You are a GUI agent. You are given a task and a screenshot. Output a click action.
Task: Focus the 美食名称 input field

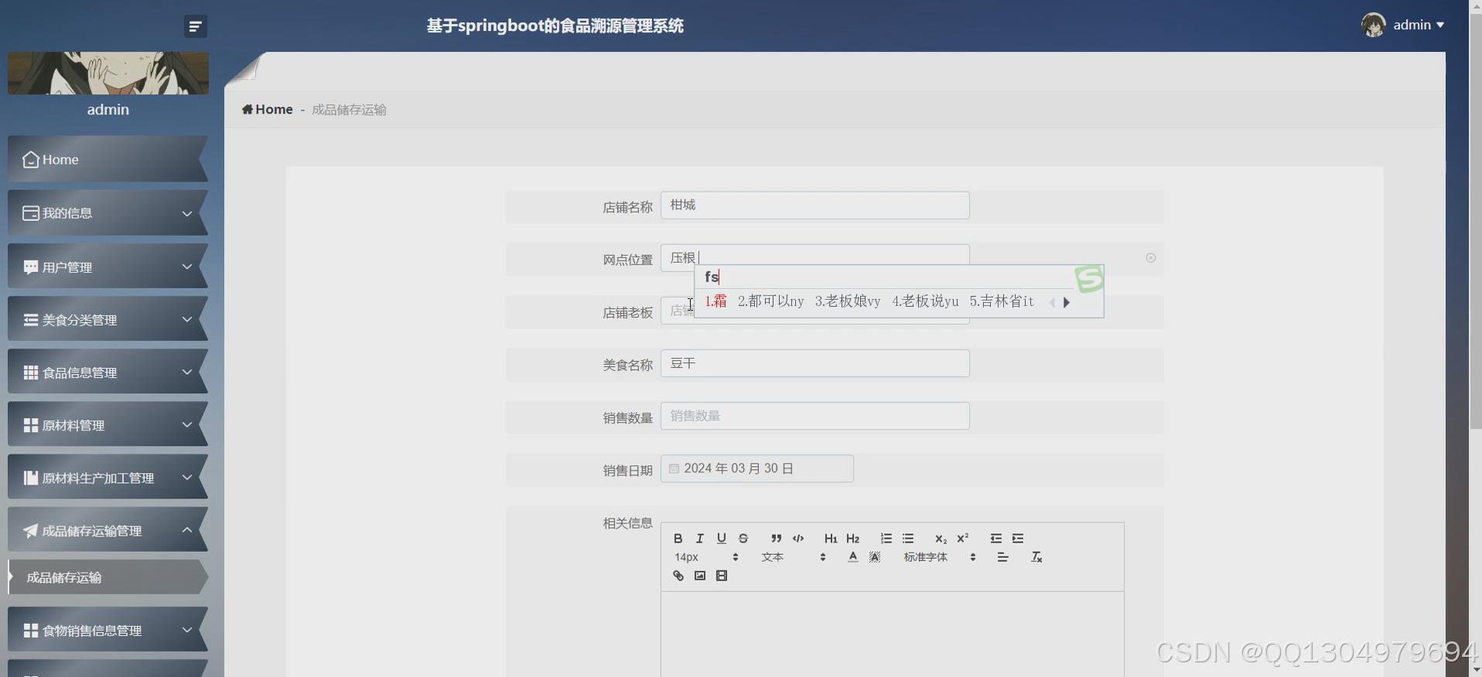tap(814, 363)
